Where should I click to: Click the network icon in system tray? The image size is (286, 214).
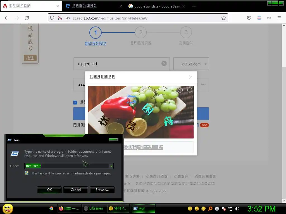[x=230, y=209]
